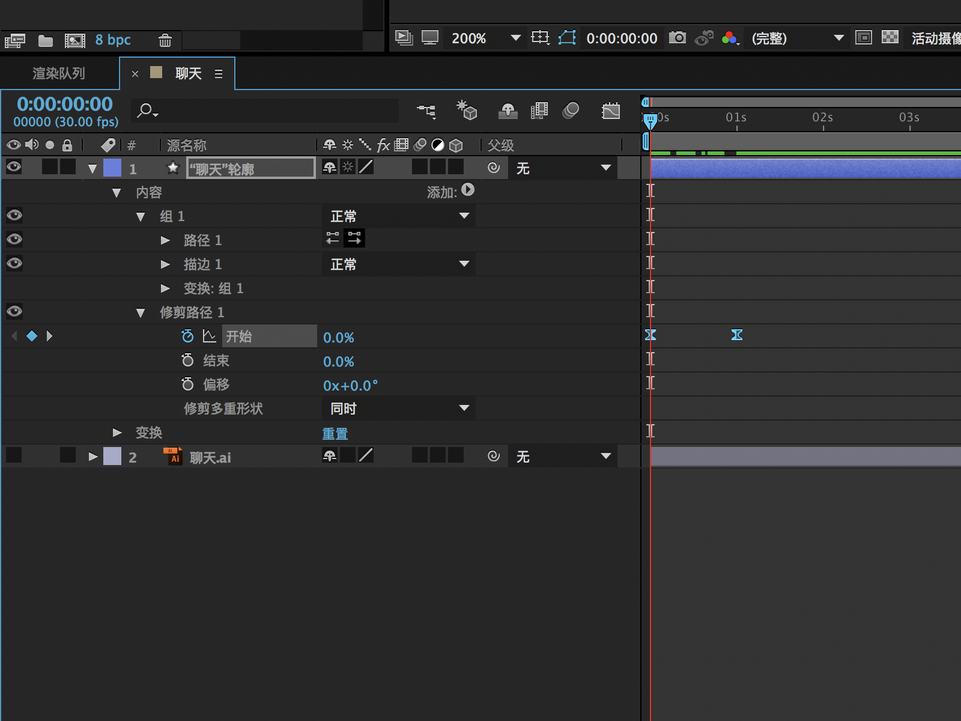Screen dimensions: 961x721
Task: Delete selected project item with trash icon
Action: coord(165,40)
